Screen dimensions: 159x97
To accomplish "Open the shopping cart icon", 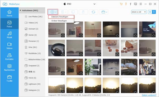I will tap(121, 4).
